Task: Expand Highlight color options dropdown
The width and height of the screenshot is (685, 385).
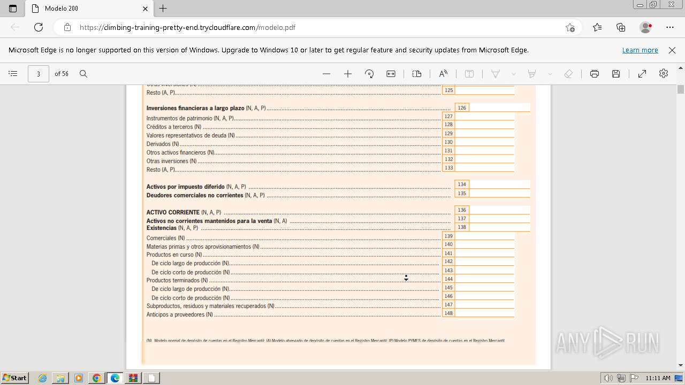Action: click(550, 74)
